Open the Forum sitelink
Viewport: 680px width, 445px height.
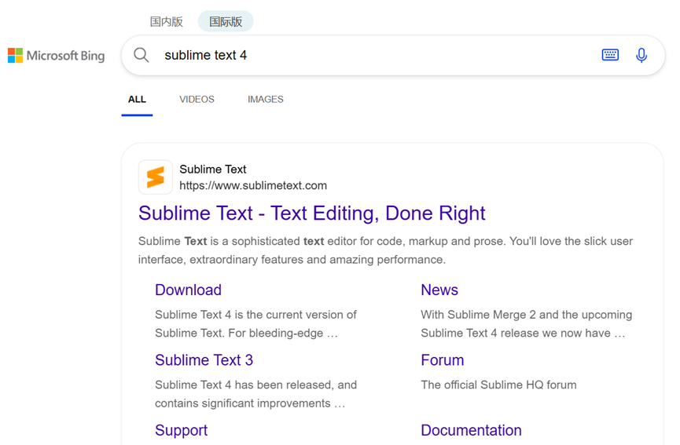pyautogui.click(x=443, y=360)
